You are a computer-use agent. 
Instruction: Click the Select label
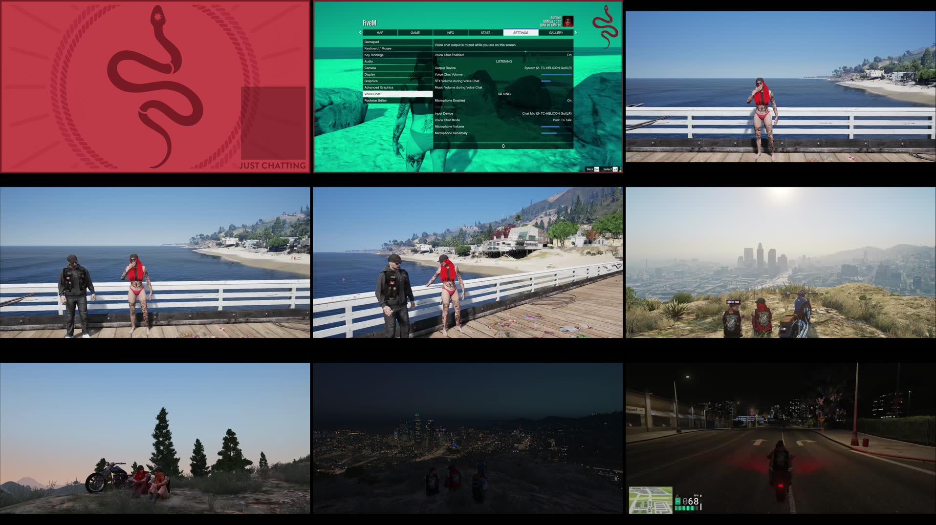click(x=607, y=169)
